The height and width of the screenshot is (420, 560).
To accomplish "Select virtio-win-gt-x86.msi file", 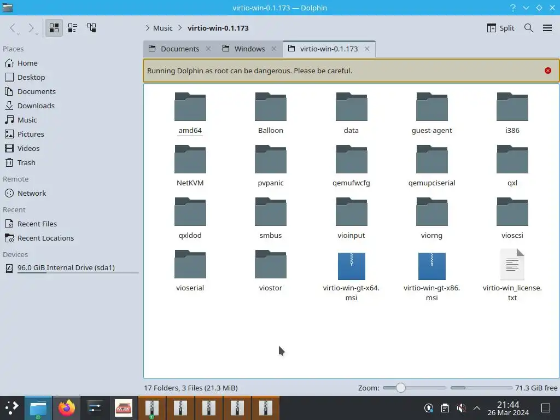I will pyautogui.click(x=432, y=276).
